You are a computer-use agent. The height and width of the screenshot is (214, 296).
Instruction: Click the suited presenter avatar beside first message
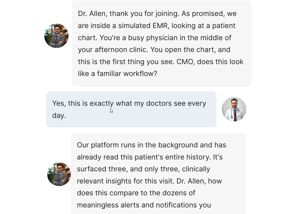pos(56,36)
